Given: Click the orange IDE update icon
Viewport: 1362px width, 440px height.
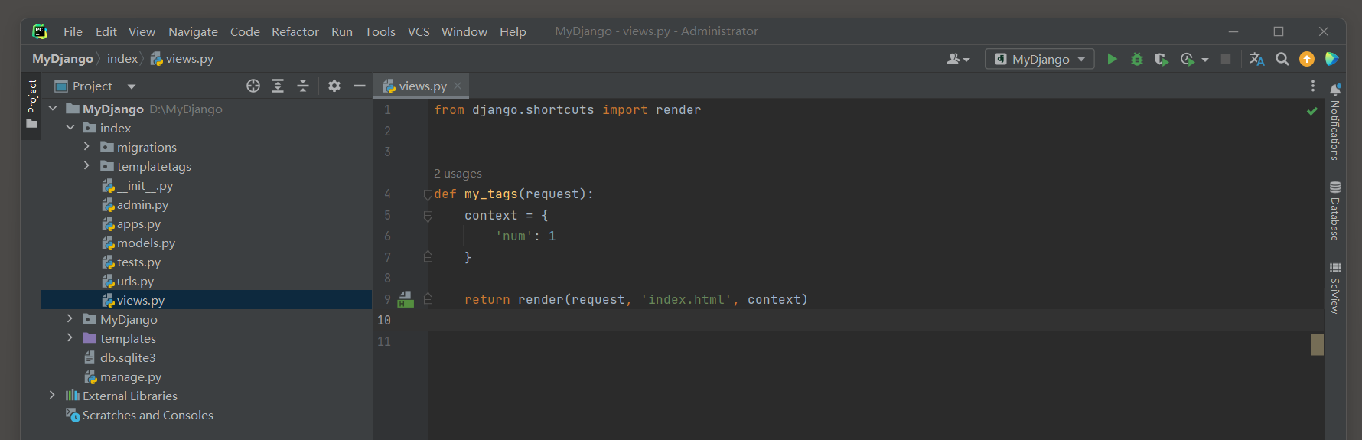Looking at the screenshot, I should point(1307,59).
